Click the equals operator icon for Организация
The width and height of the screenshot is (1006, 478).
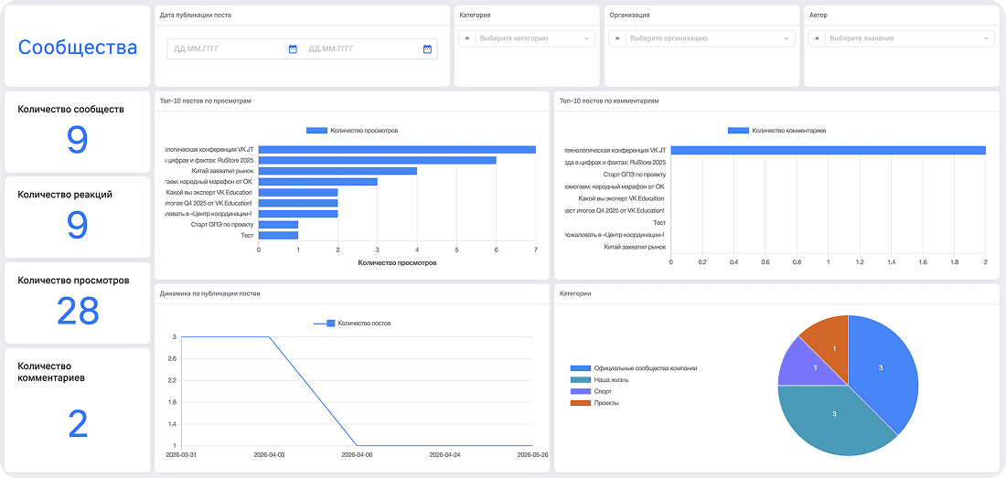[x=617, y=38]
